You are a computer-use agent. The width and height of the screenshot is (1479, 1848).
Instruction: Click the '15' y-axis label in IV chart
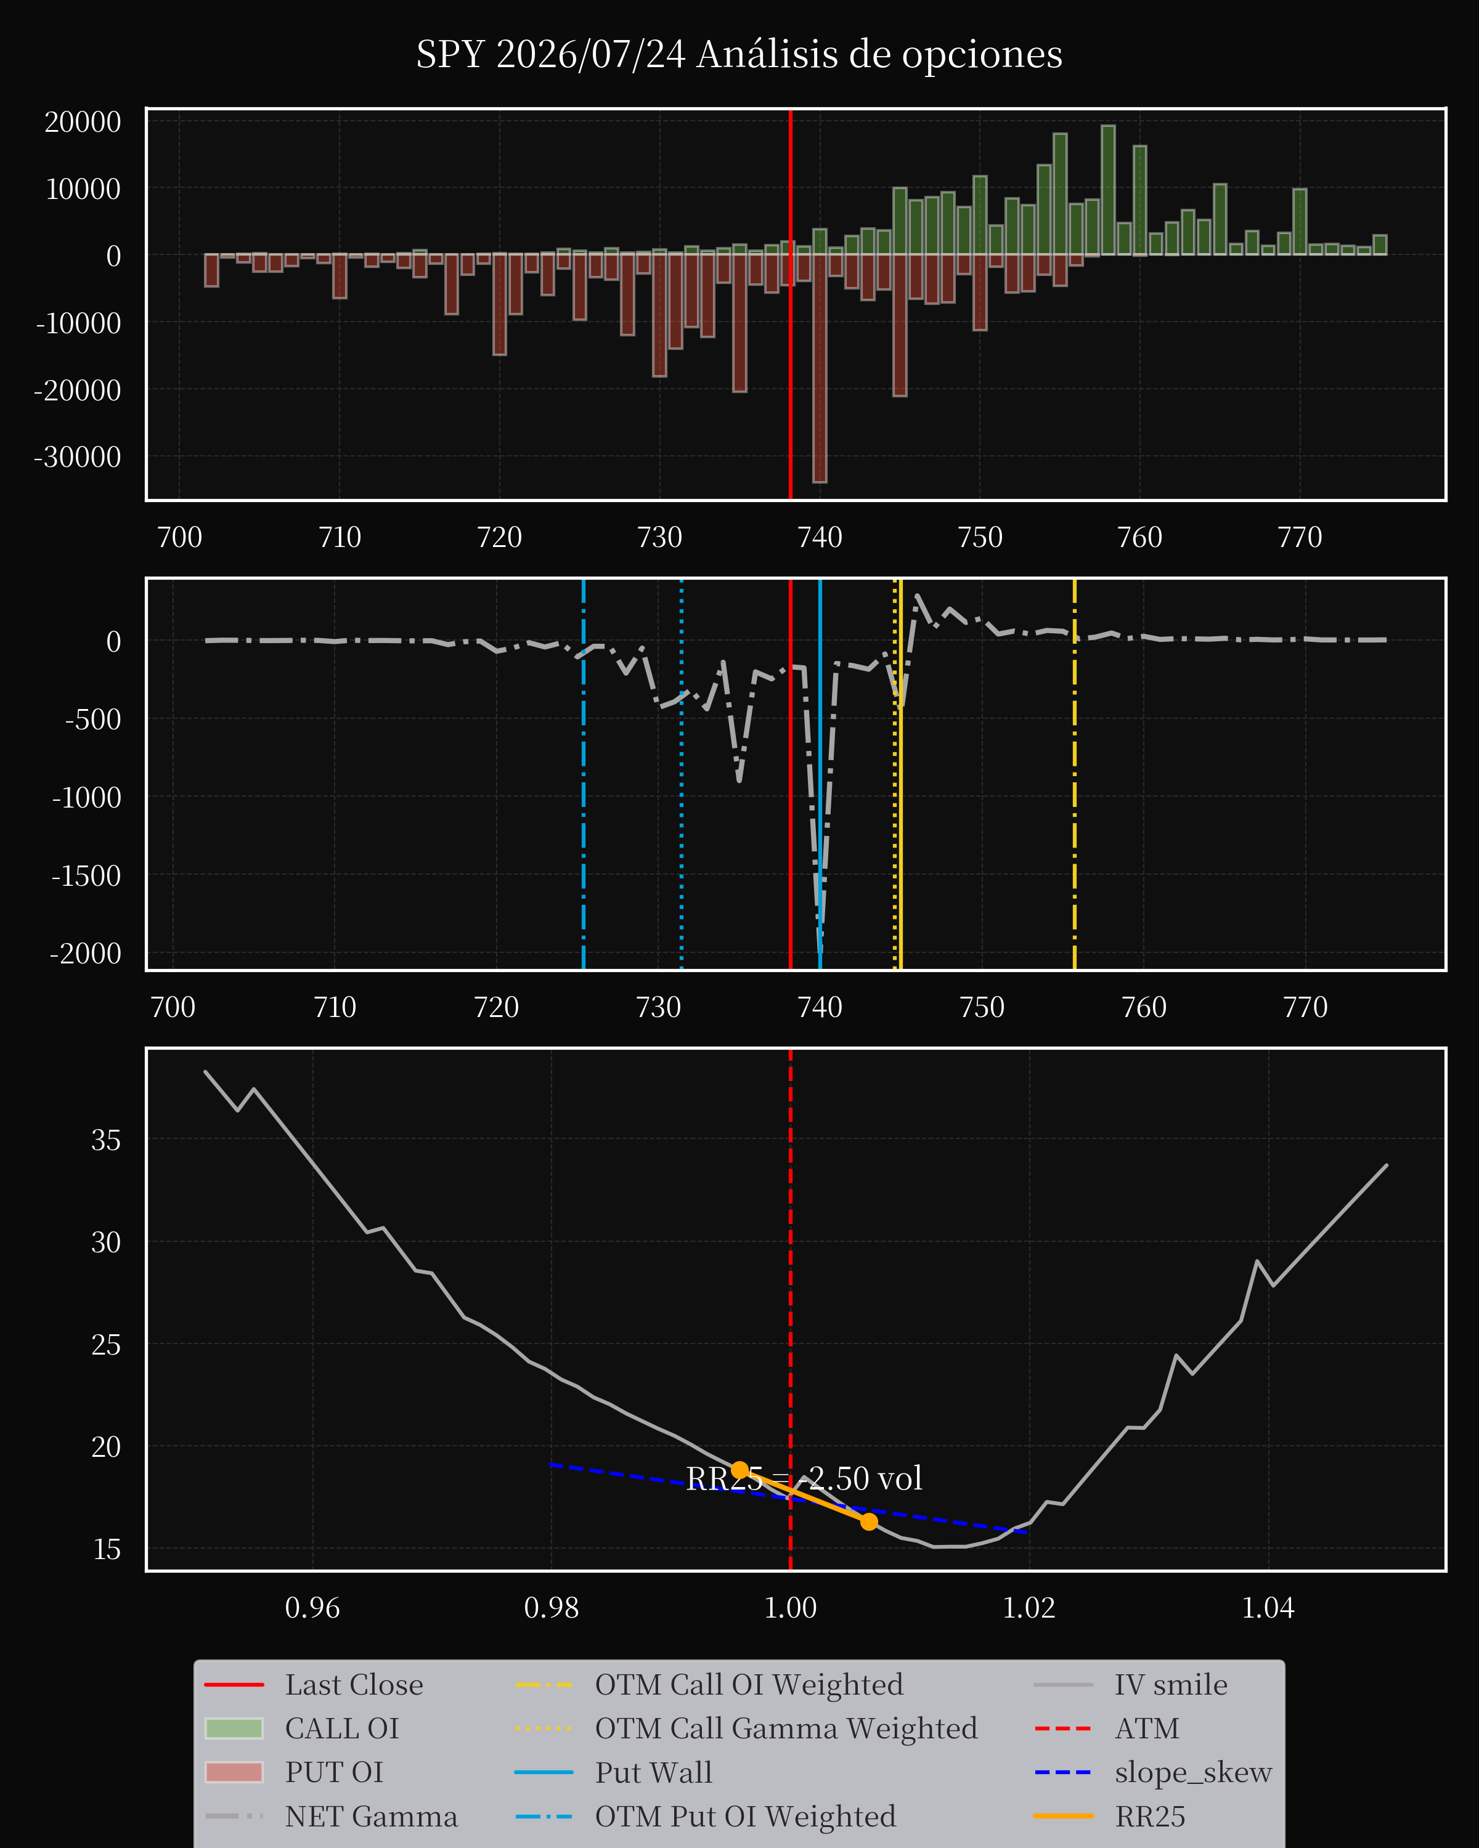point(107,1549)
